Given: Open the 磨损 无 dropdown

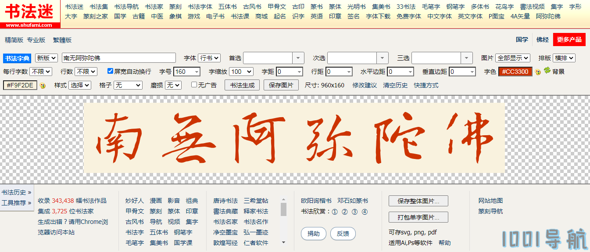Looking at the screenshot, I should [173, 85].
